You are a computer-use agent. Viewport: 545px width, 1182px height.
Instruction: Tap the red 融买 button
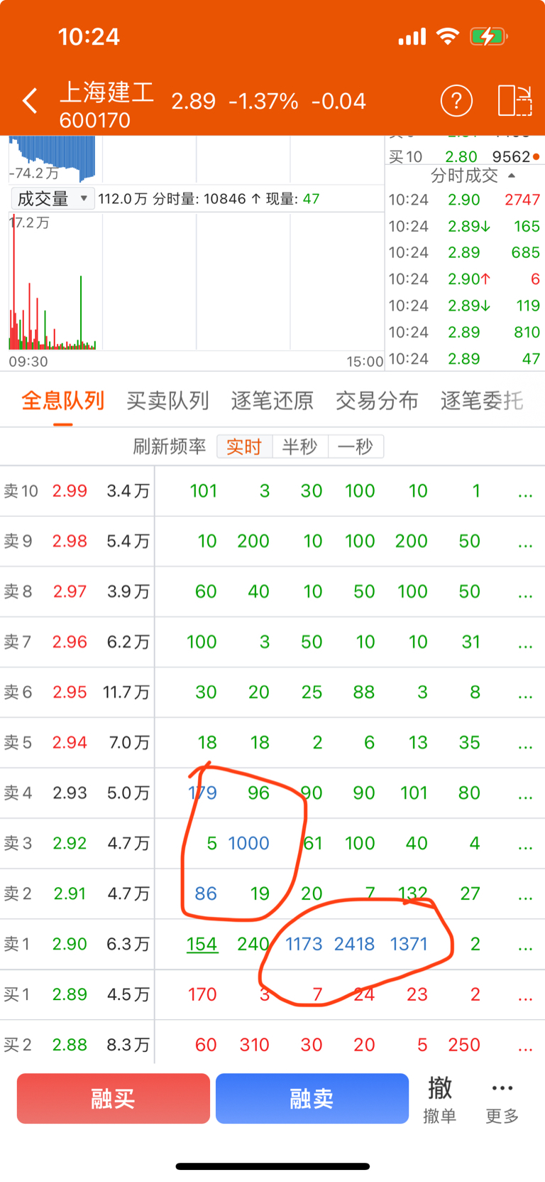(x=114, y=1099)
